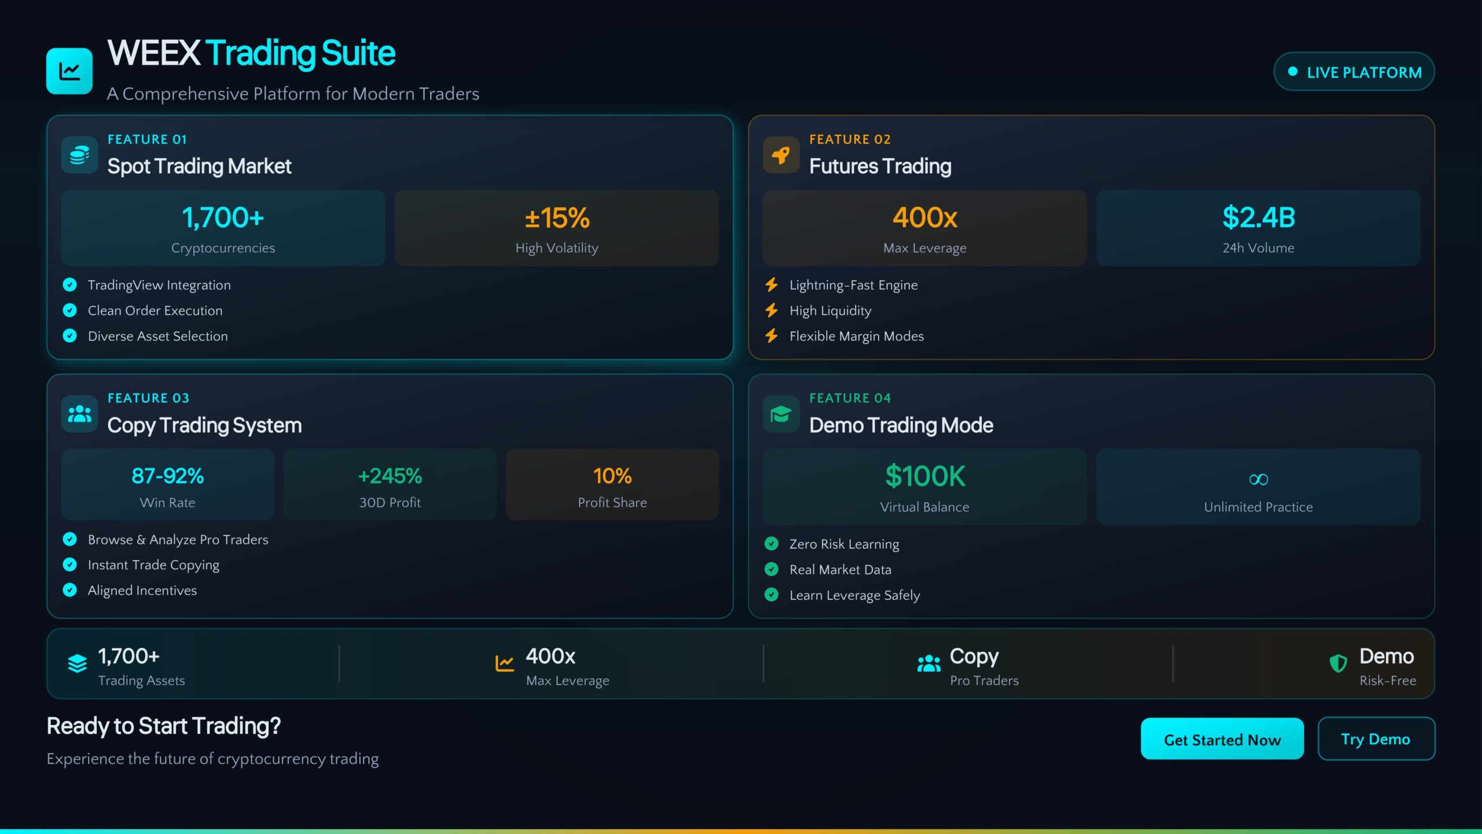The height and width of the screenshot is (834, 1482).
Task: Click the green check beside Learn Leverage Safely
Action: click(x=771, y=595)
